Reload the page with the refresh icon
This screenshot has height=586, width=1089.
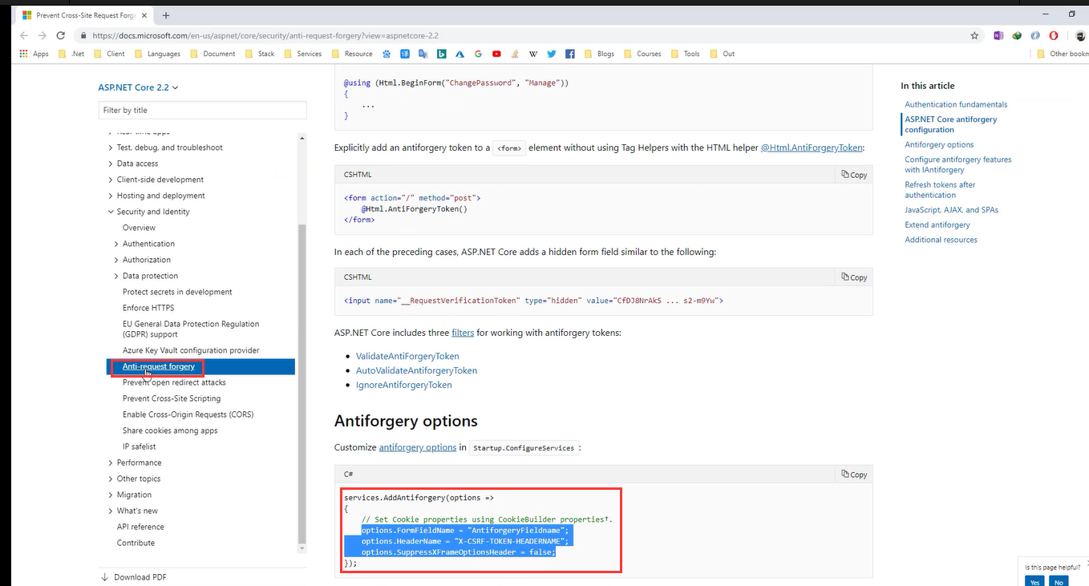(60, 35)
